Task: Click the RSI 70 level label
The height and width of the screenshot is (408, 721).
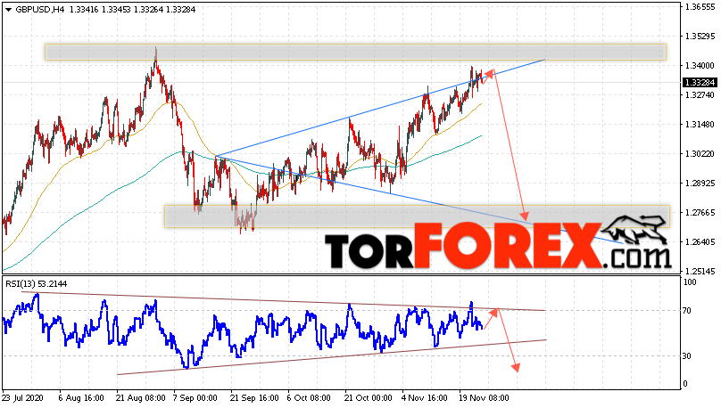Action: [687, 311]
